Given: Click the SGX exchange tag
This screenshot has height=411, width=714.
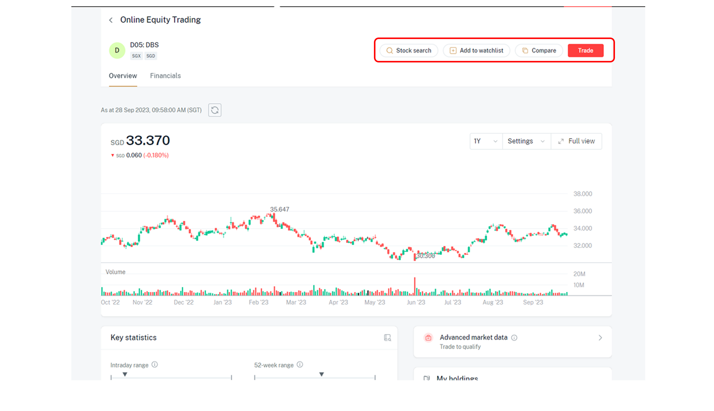Looking at the screenshot, I should coord(136,56).
